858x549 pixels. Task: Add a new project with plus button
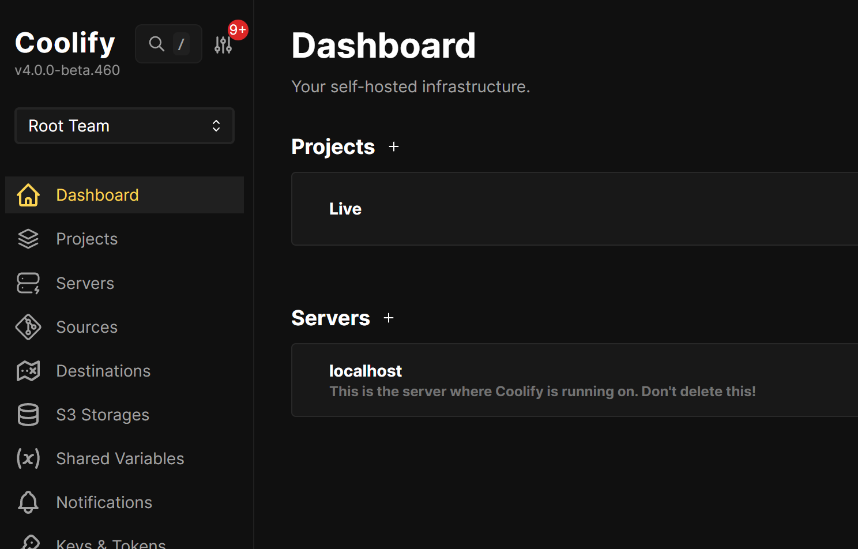tap(394, 147)
